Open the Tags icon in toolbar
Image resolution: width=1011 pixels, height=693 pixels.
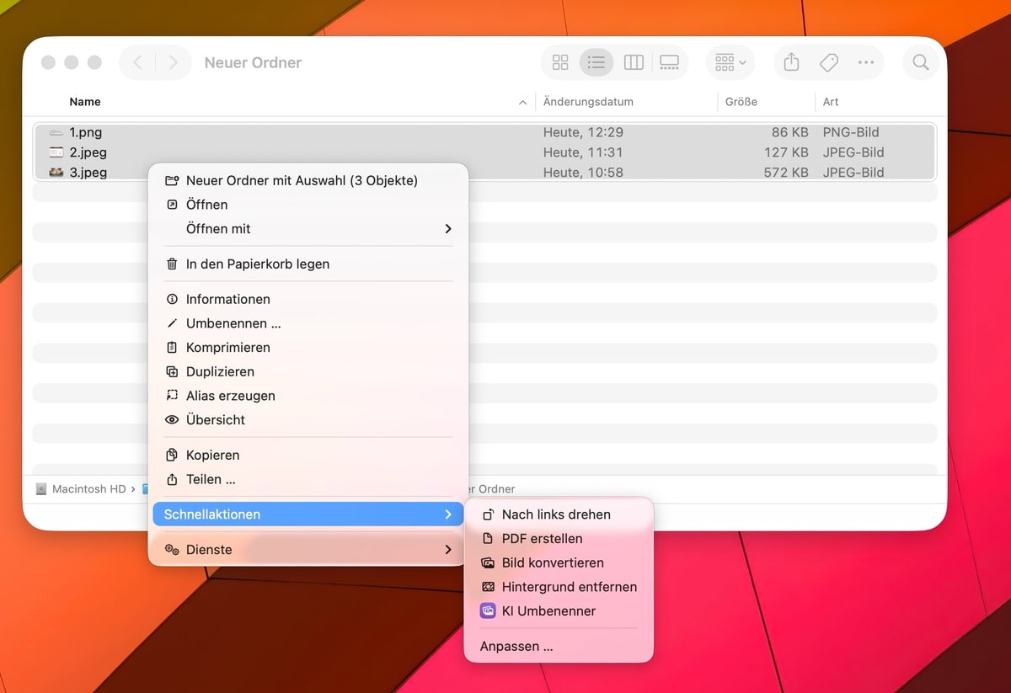(828, 62)
